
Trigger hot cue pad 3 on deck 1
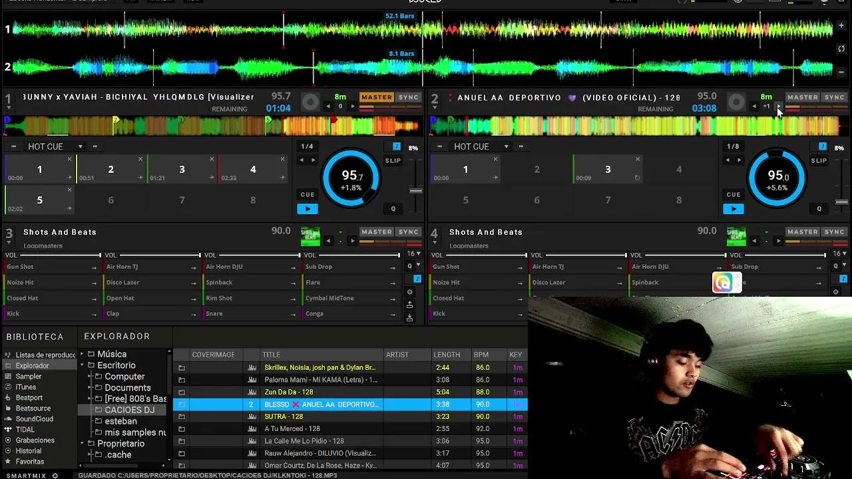[182, 169]
